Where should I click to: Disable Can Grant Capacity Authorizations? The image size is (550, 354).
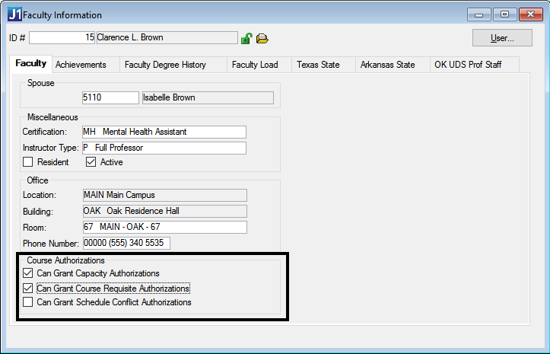28,273
